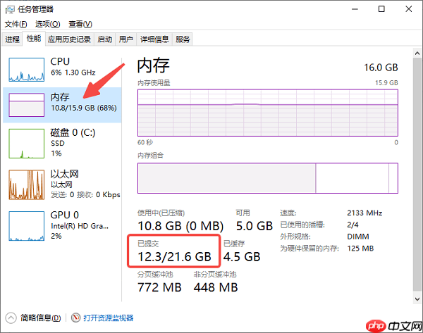Open the 打开资源监视器 link
423x333 pixels.
click(108, 318)
